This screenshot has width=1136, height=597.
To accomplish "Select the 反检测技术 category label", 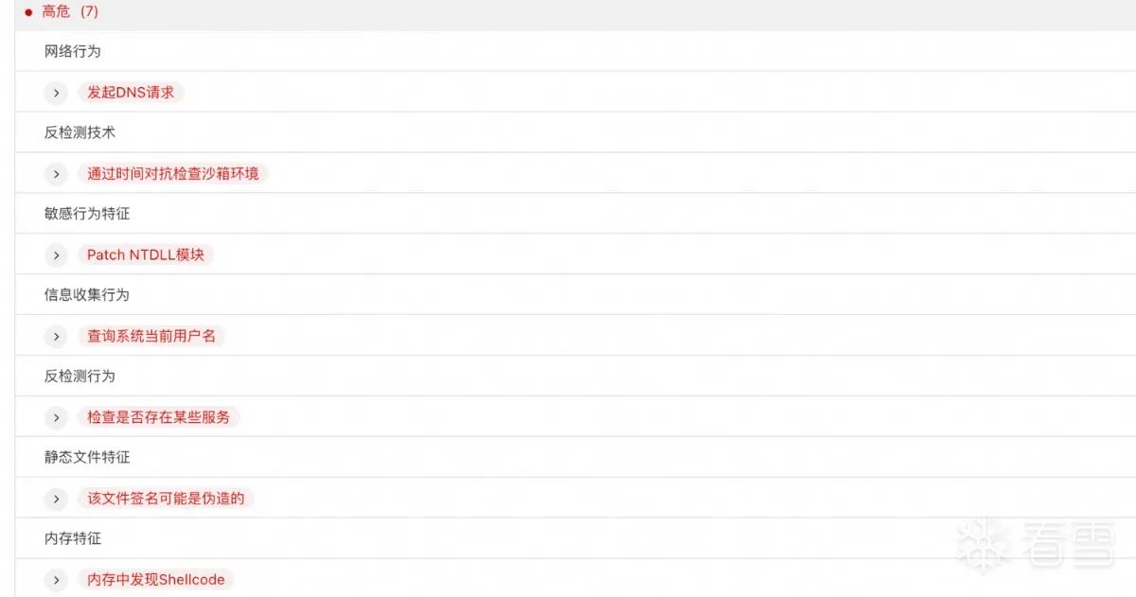I will click(80, 133).
